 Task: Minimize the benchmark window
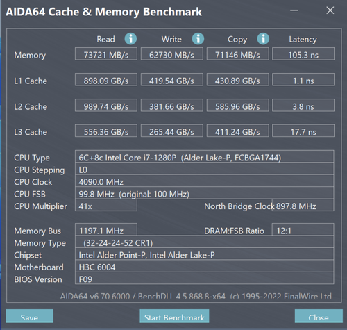point(294,10)
